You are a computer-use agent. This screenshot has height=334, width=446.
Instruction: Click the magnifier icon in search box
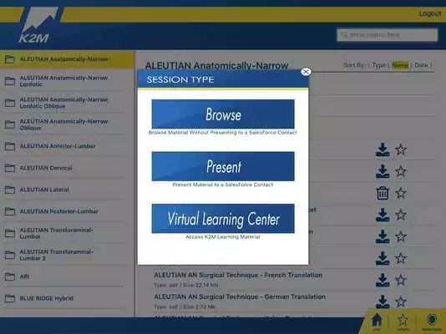[344, 35]
